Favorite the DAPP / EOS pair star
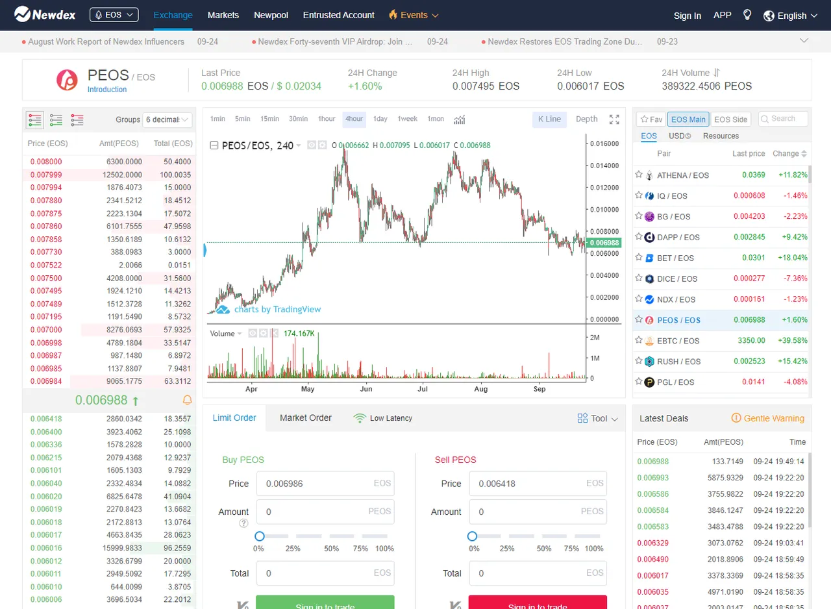The image size is (831, 609). [x=639, y=237]
